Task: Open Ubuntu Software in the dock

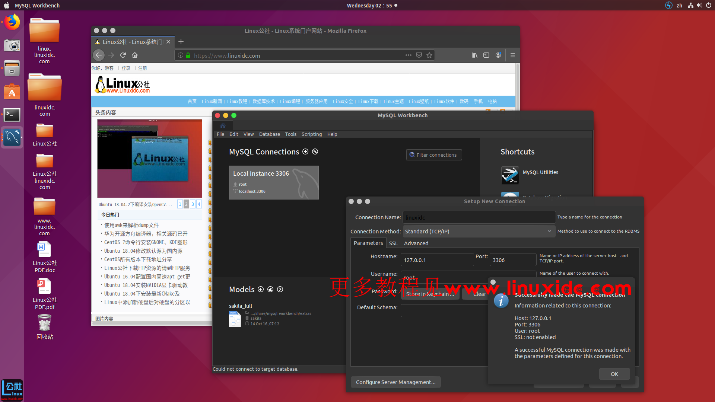Action: (12, 92)
